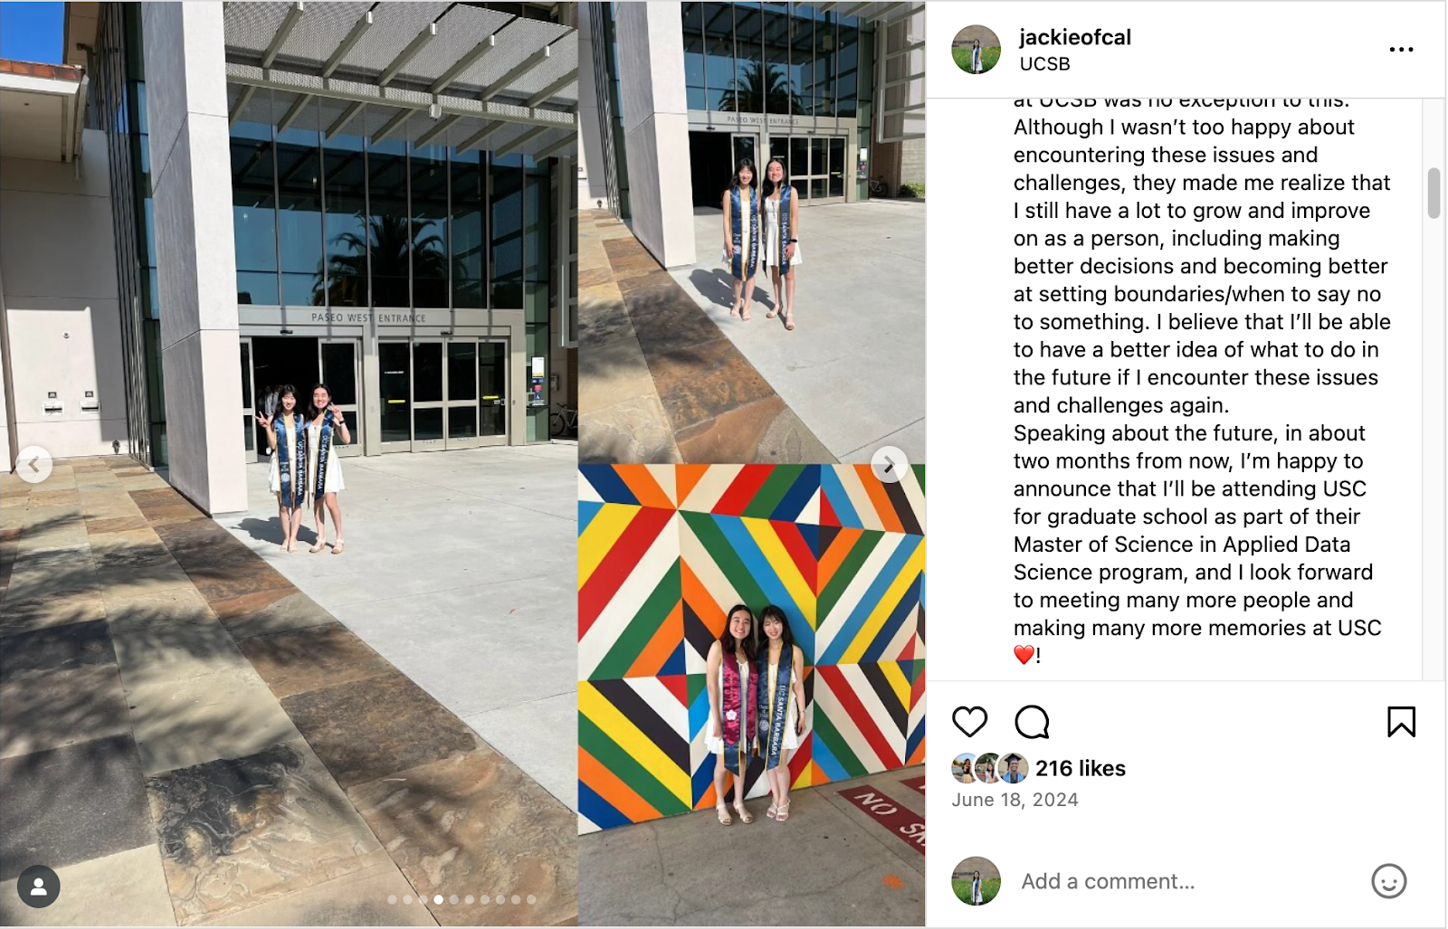Like the post with the heart icon
The height and width of the screenshot is (929, 1448).
pos(969,722)
